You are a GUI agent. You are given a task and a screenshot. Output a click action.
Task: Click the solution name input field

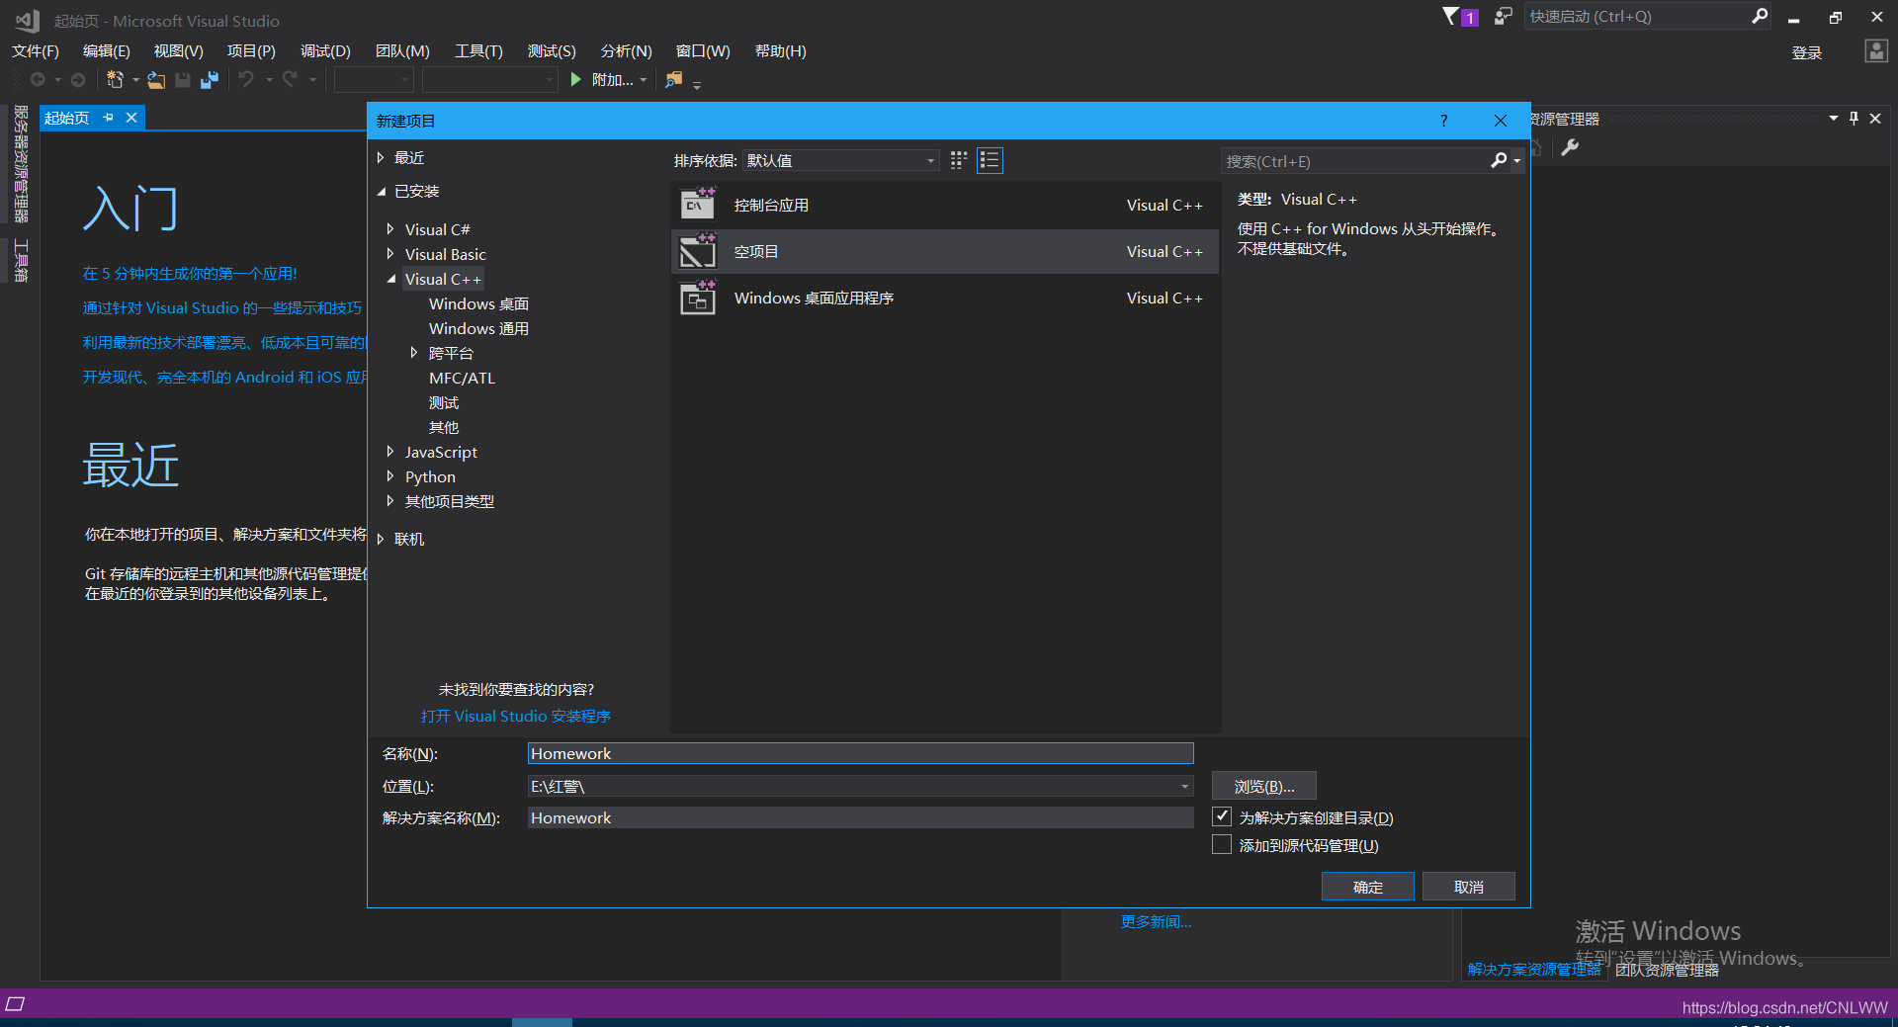coord(860,817)
